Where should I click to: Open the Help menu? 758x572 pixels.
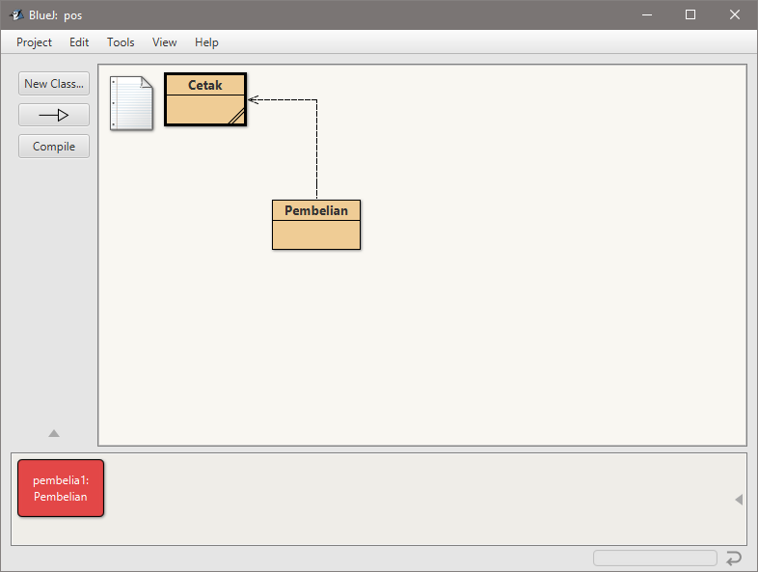[x=206, y=42]
